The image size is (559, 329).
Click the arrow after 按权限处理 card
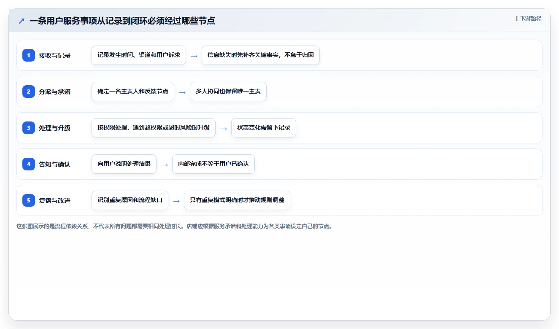point(224,128)
